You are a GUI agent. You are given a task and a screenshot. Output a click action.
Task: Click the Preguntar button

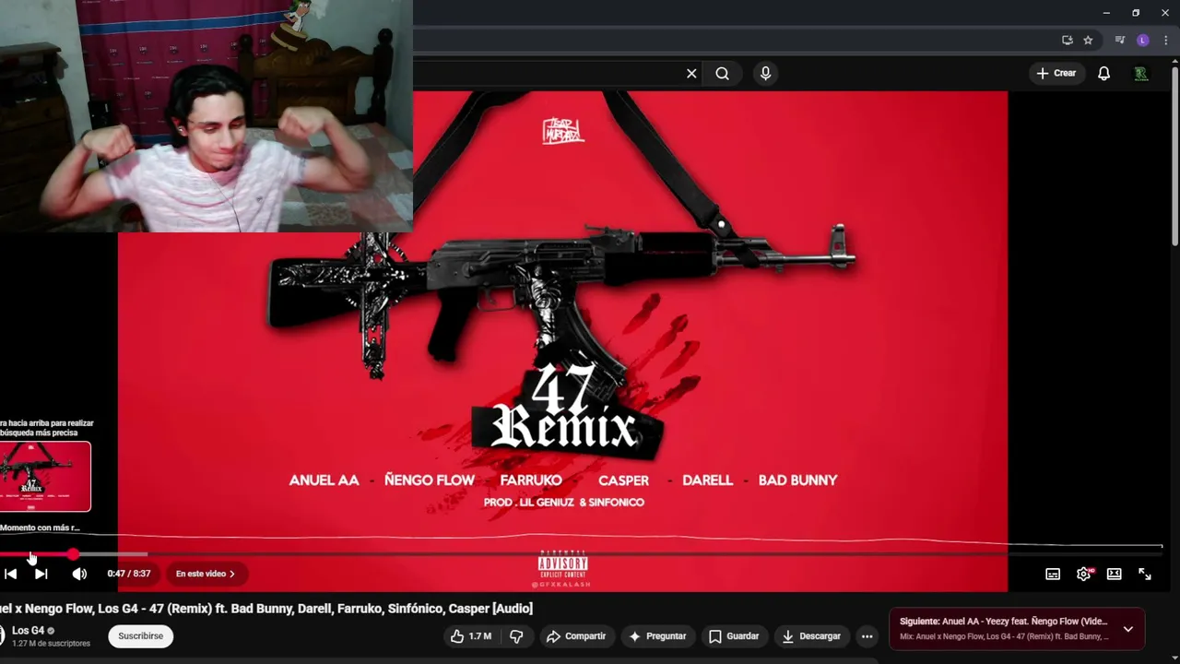click(657, 636)
